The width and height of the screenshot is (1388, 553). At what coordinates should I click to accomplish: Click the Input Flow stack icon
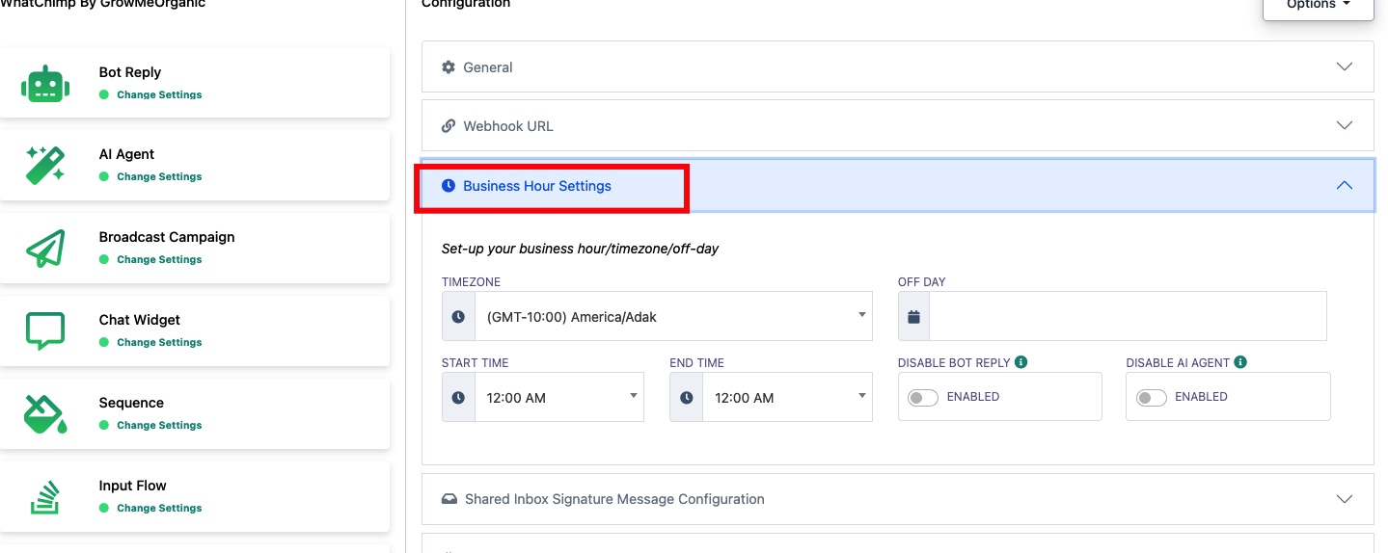pos(45,497)
